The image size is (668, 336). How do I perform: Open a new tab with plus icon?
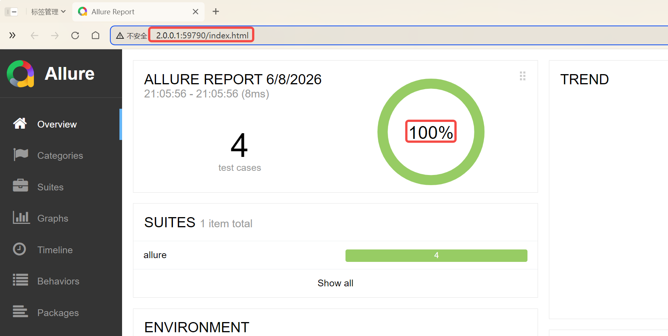(x=216, y=12)
